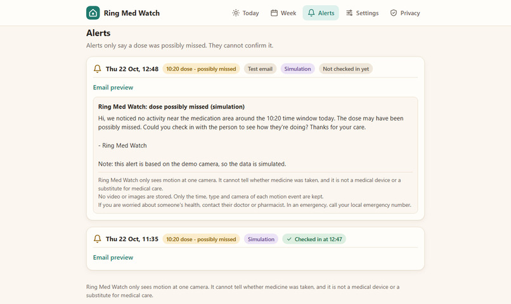The width and height of the screenshot is (511, 304).
Task: Click the '- Ring Med Watch' email signature
Action: click(x=122, y=145)
